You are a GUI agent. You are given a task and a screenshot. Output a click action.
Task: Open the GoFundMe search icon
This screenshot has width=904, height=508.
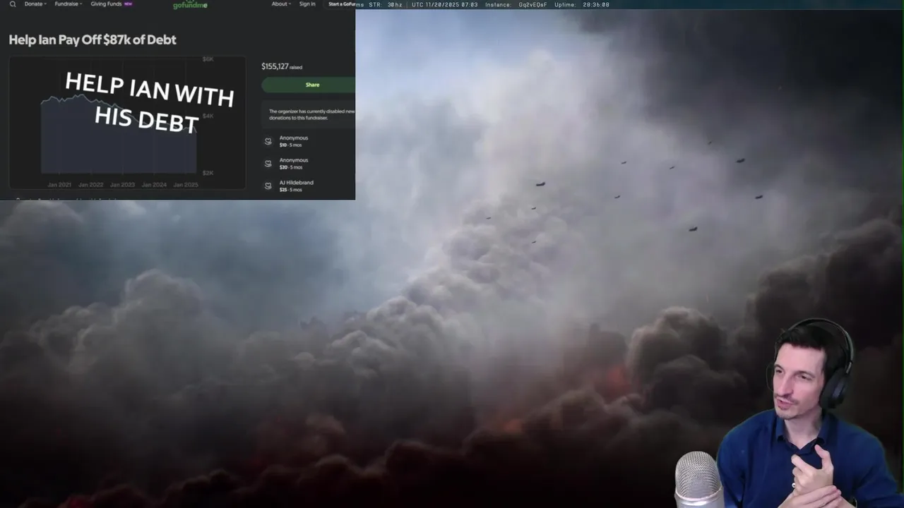(13, 4)
